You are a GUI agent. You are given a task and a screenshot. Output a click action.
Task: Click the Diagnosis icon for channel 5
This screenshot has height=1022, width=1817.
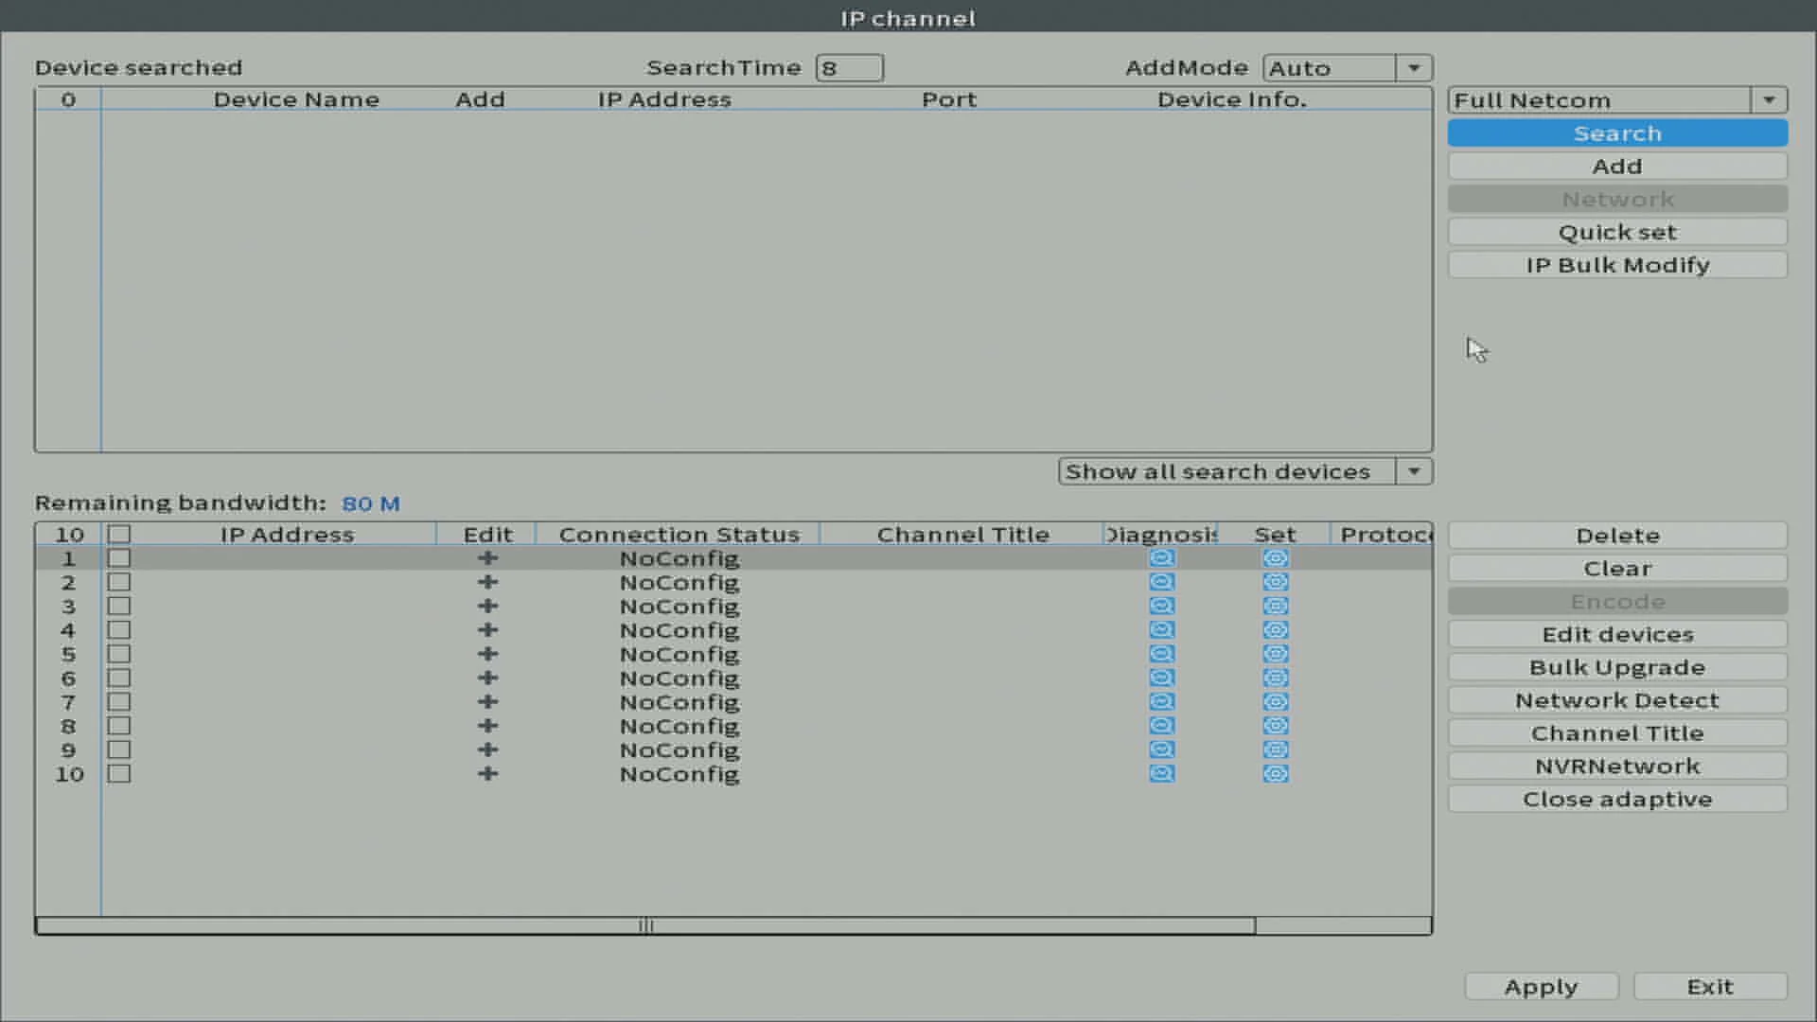1160,654
